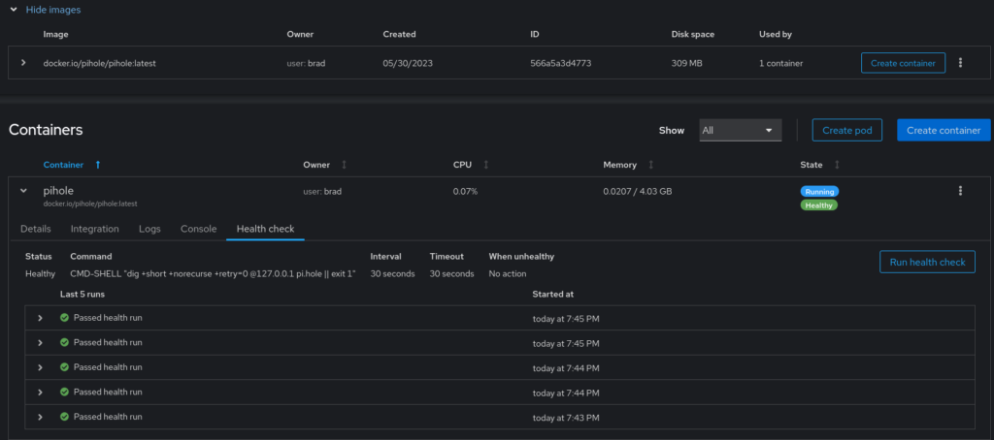Collapse the pihole container details row

tap(23, 192)
